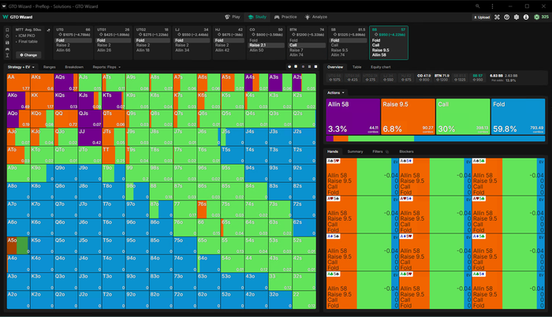The image size is (552, 317).
Task: Open the Strategy + EV dropdown
Action: point(21,67)
